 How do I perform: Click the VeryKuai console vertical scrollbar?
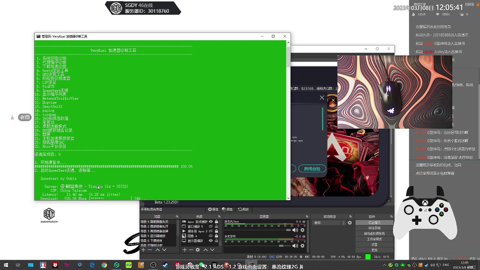[288, 56]
